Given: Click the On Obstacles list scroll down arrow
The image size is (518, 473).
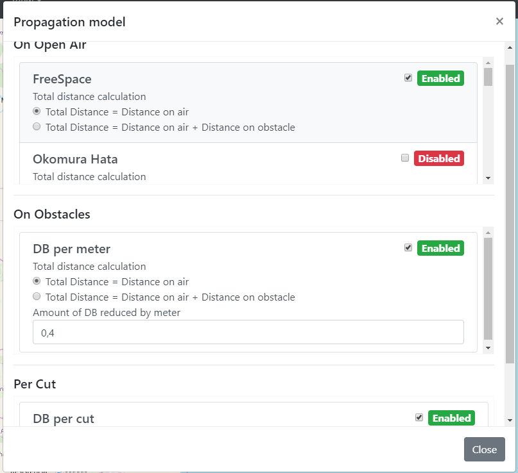Looking at the screenshot, I should tap(488, 348).
